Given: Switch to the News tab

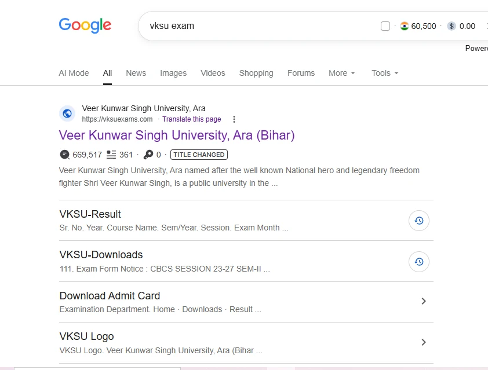Looking at the screenshot, I should pos(136,73).
